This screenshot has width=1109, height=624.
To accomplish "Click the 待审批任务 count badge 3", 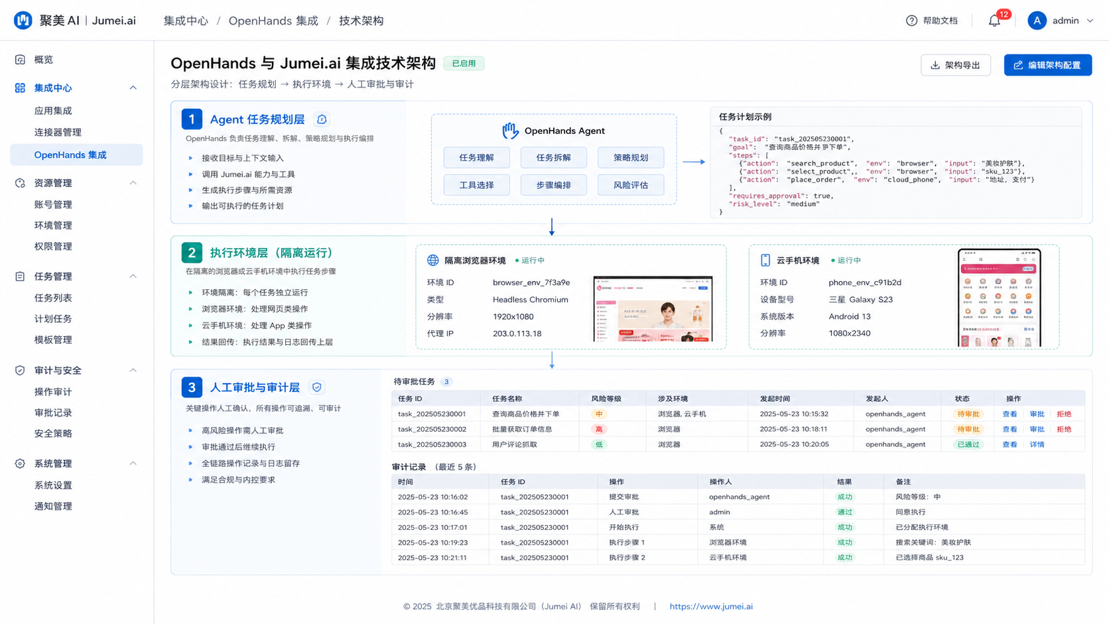I will (446, 382).
